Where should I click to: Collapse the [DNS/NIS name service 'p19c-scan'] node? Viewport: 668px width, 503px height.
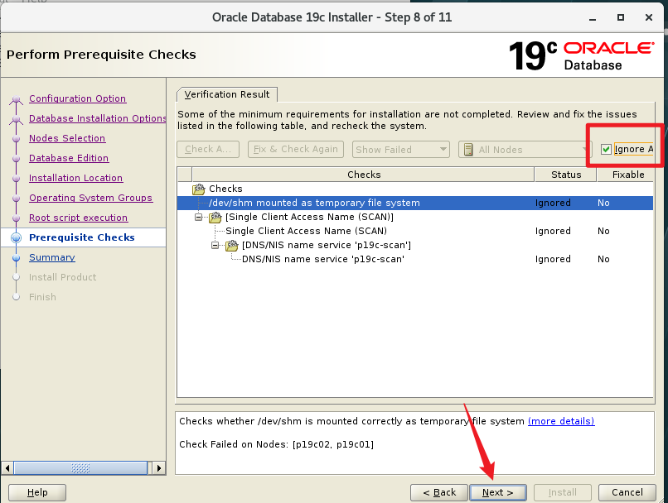click(215, 246)
